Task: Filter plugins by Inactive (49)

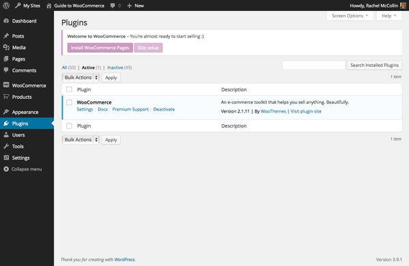Action: point(119,68)
